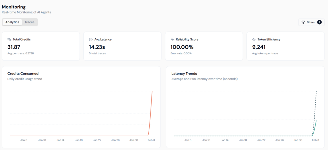Click the coins icon beside Total Credits
Image resolution: width=328 pixels, height=150 pixels.
point(9,39)
